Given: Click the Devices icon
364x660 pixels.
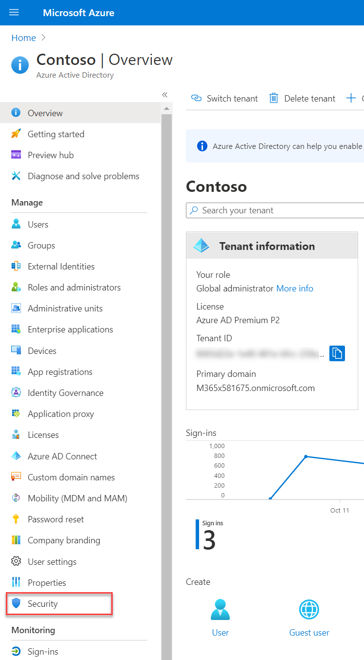Looking at the screenshot, I should (16, 351).
